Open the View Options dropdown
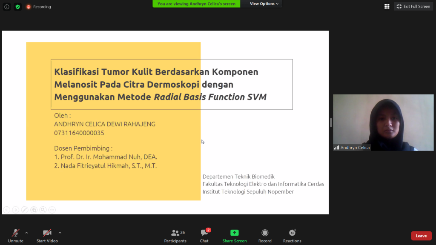The height and width of the screenshot is (245, 436). (264, 4)
